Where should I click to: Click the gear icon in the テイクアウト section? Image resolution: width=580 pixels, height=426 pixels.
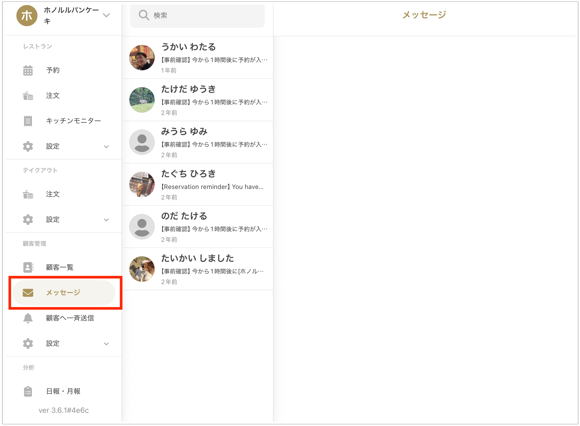pos(28,220)
